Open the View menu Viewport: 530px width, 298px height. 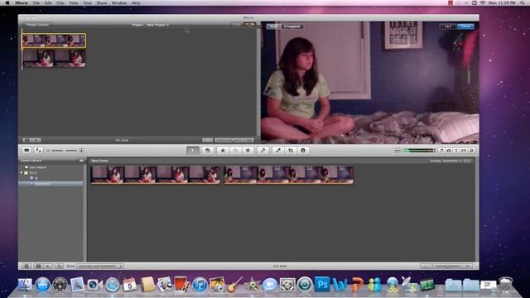(x=74, y=2)
